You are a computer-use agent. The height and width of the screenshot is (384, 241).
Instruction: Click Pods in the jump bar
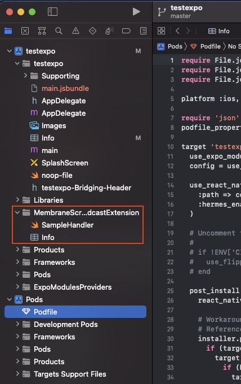(175, 46)
